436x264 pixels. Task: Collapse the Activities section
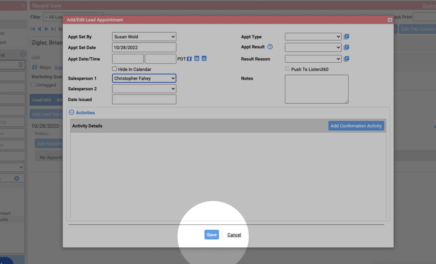coord(71,112)
